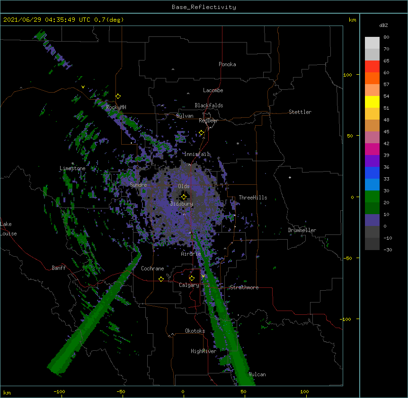Click the white caret marker west of Lacombe
The image size is (408, 398).
click(188, 93)
